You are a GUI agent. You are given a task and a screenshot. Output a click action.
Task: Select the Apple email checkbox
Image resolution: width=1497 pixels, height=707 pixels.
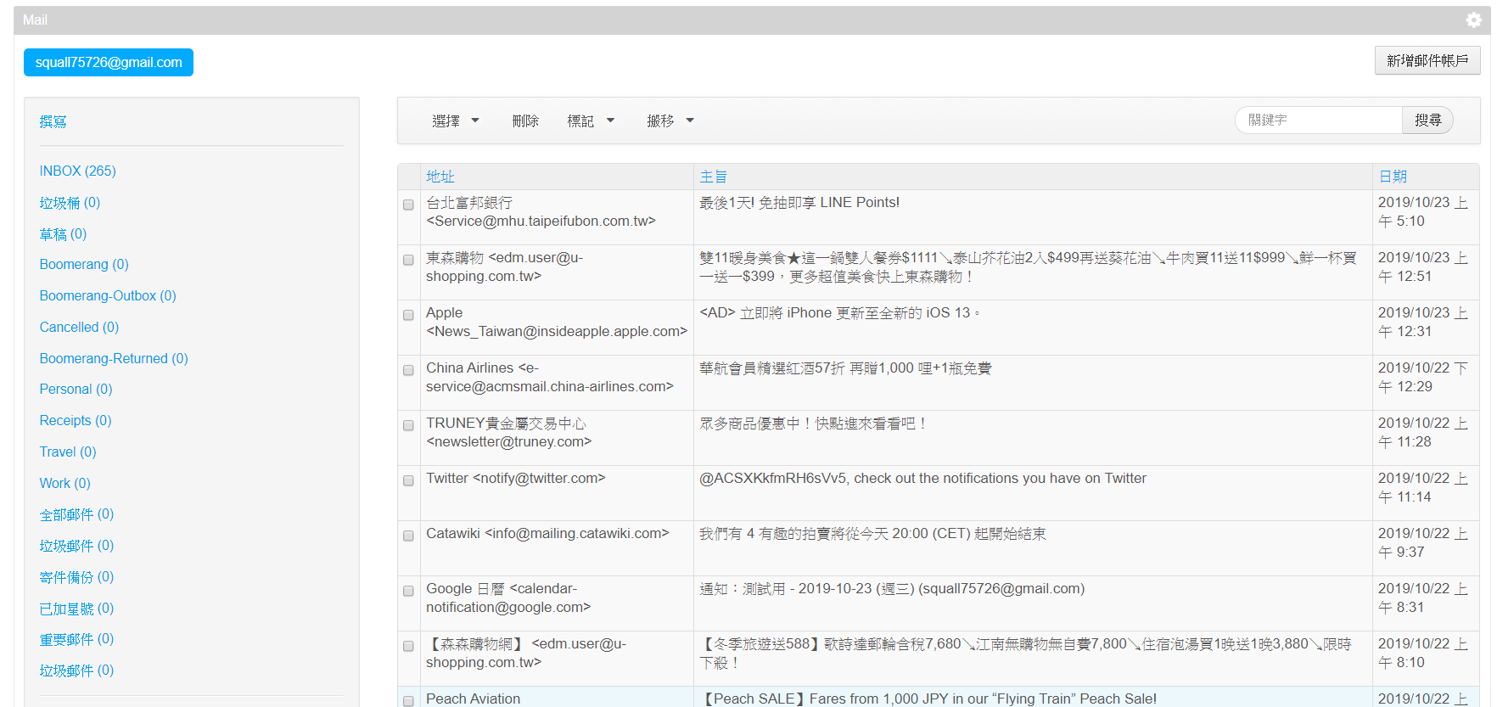(408, 315)
